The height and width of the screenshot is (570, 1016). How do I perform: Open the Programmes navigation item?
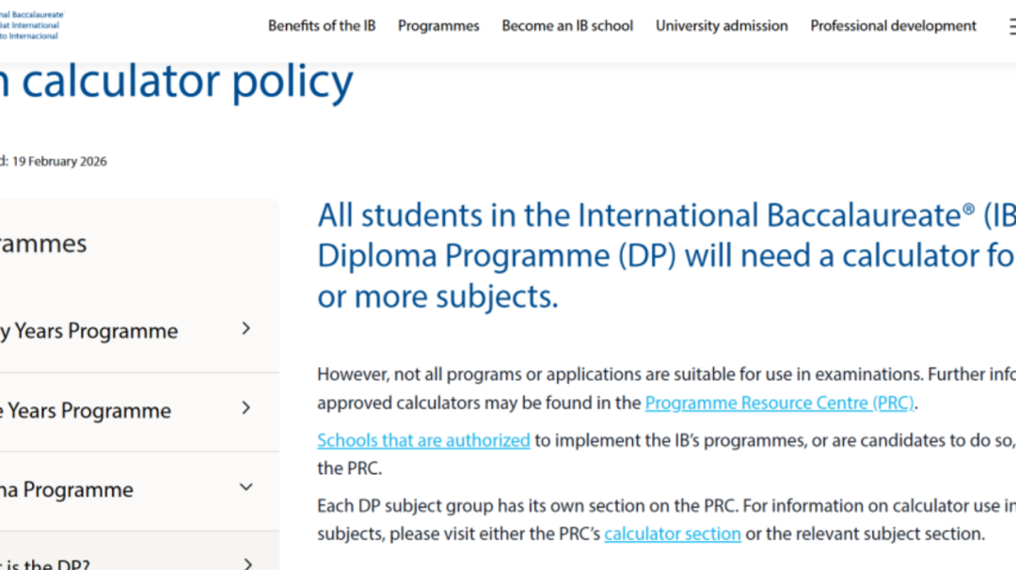point(438,26)
